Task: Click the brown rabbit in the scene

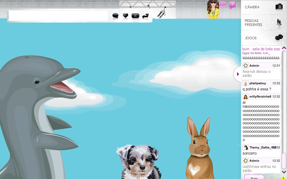Action: pyautogui.click(x=199, y=148)
